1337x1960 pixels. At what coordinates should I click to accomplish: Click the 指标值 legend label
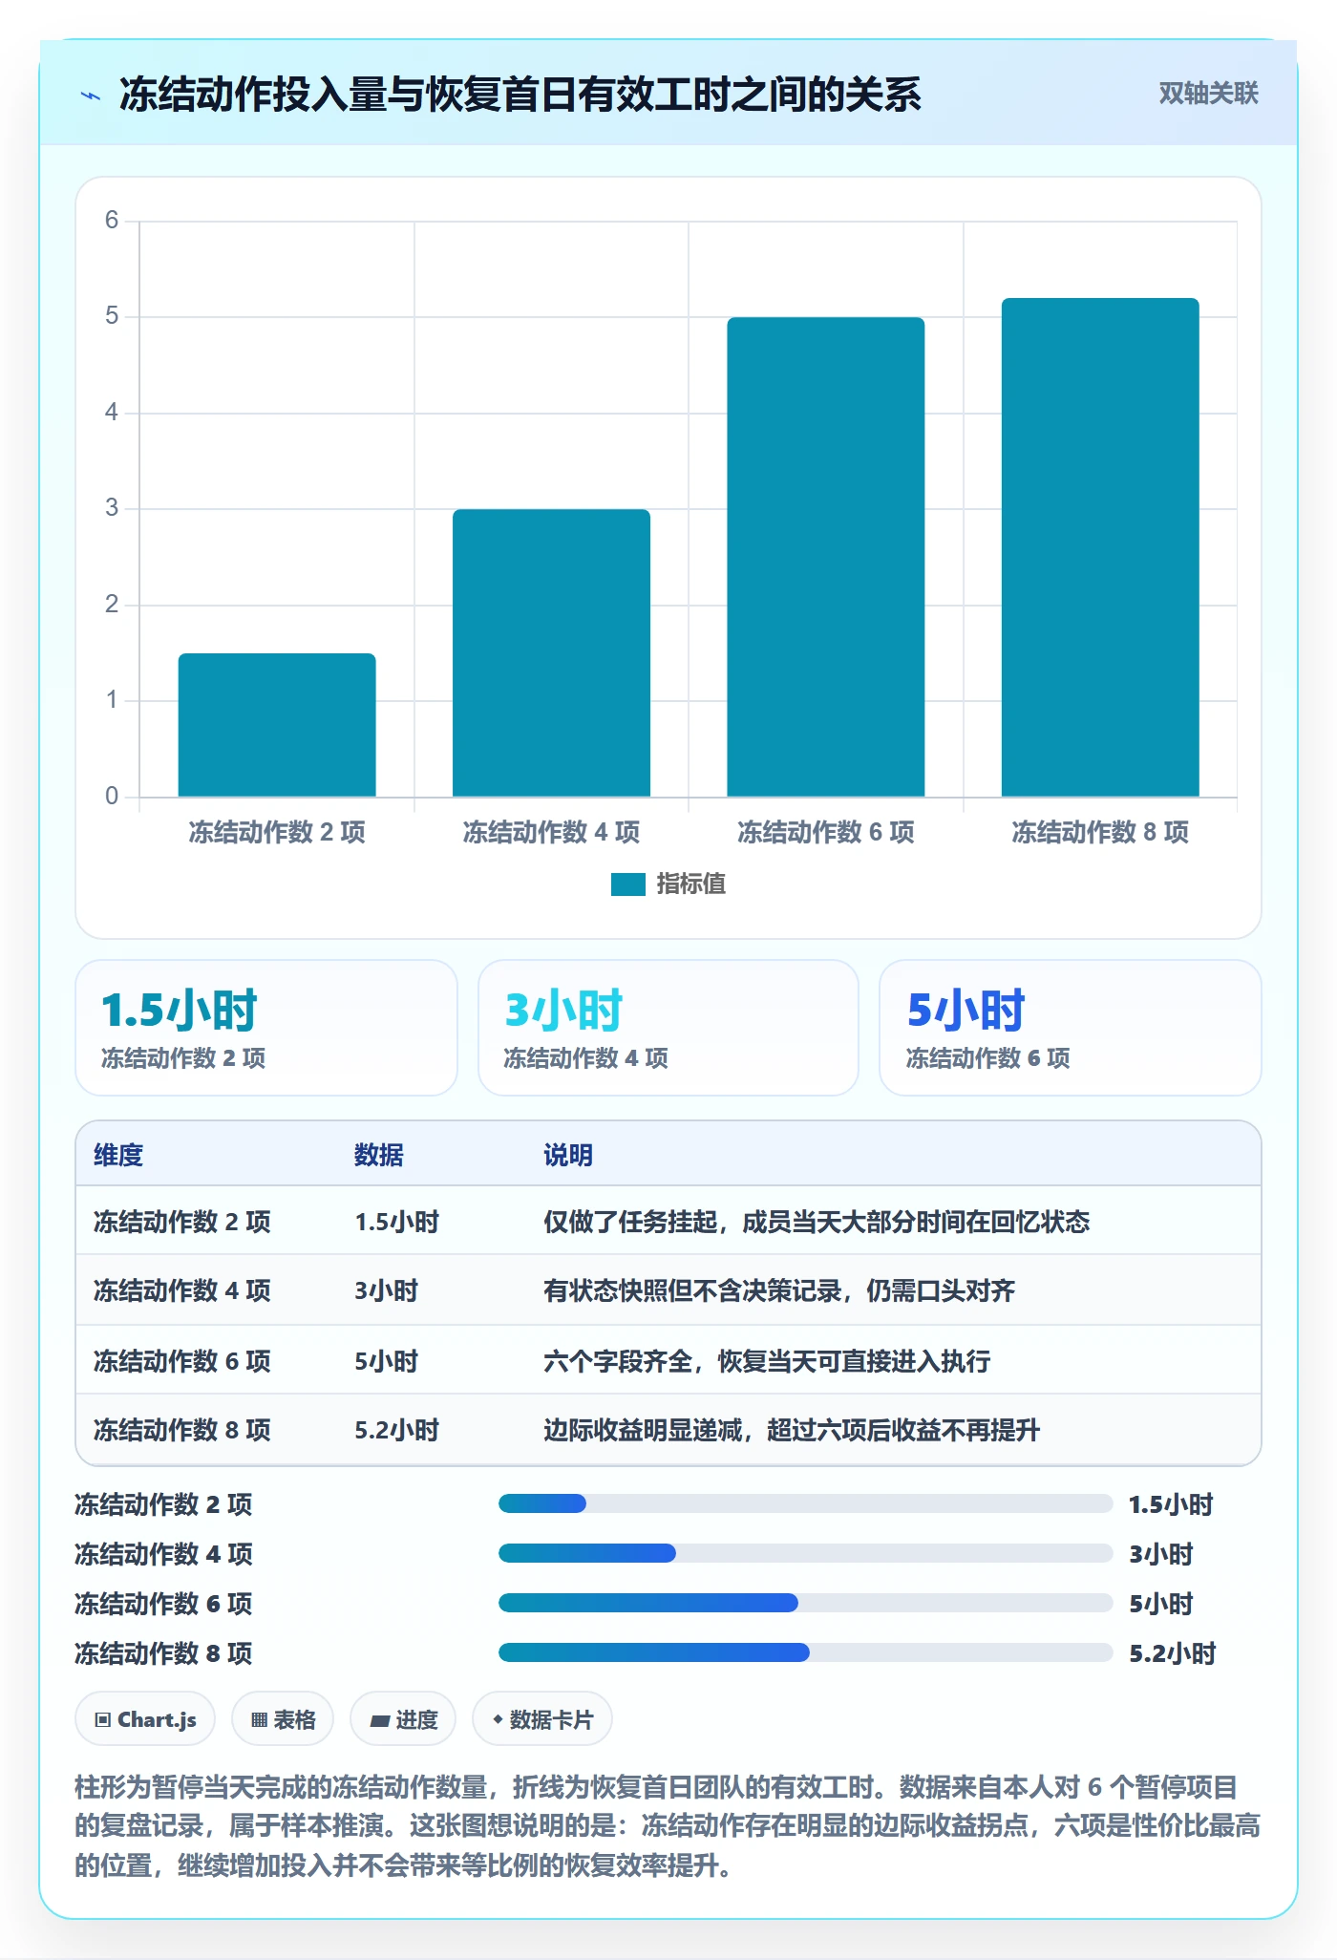[691, 884]
